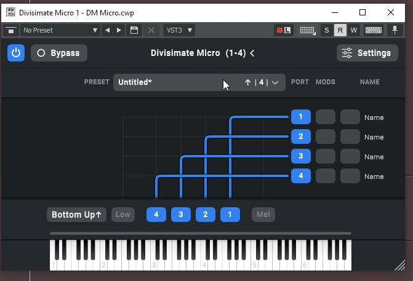413x281 pixels.
Task: Click the keyboard range bar above the piano
Action: tap(201, 234)
